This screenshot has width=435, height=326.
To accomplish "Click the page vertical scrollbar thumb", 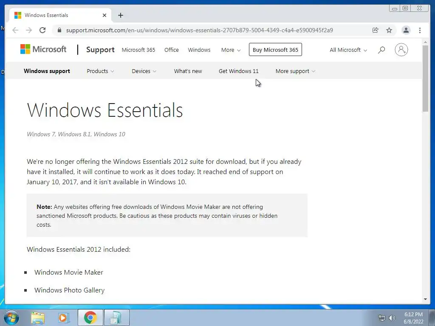I will click(x=425, y=79).
